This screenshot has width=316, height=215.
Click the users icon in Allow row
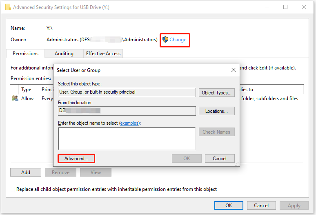(15, 98)
